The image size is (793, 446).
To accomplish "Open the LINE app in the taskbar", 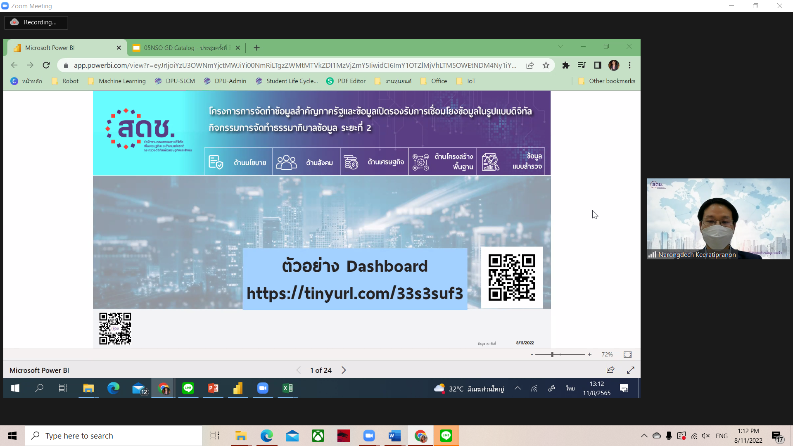I will click(x=446, y=436).
